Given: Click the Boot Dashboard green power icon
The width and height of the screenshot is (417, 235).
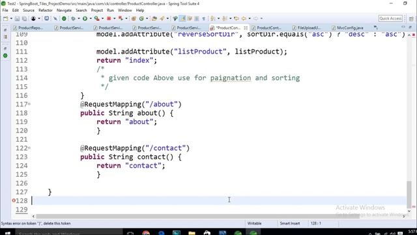Looking at the screenshot, I should [64, 18].
